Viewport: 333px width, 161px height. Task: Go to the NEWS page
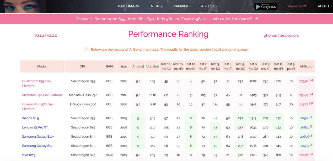[156, 6]
